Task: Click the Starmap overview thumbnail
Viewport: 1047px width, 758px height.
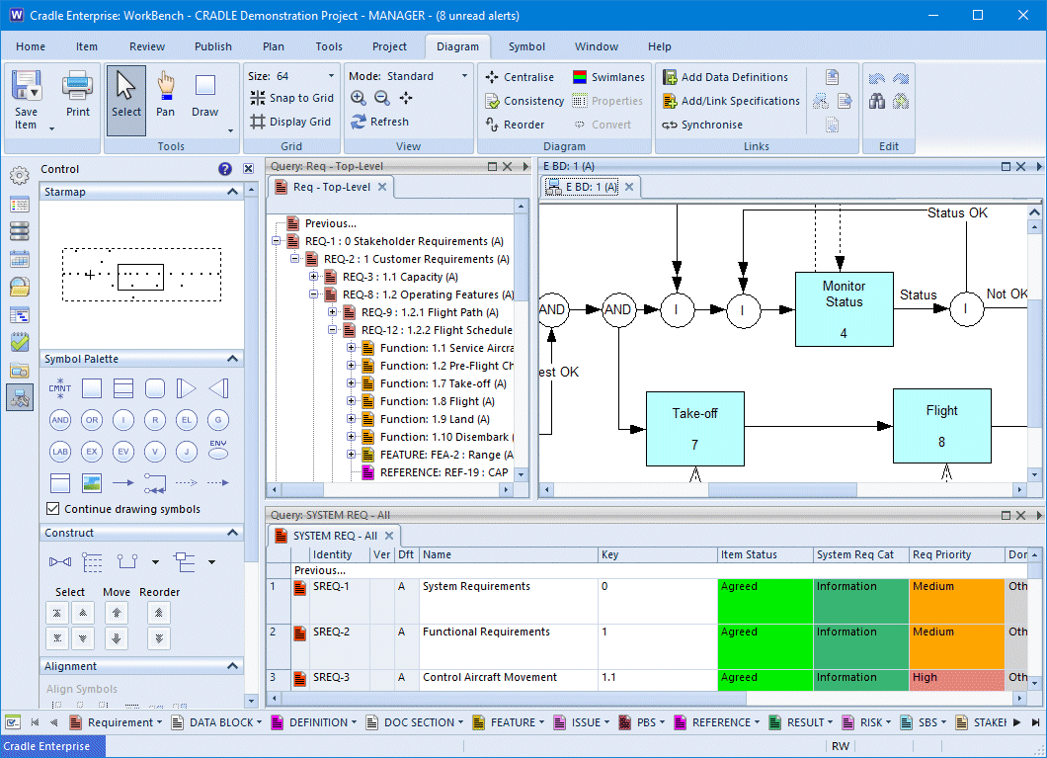Action: [x=141, y=275]
